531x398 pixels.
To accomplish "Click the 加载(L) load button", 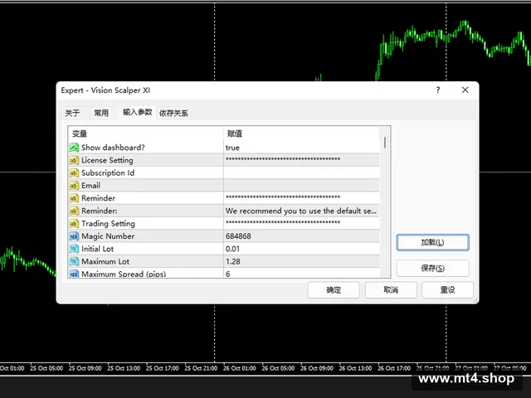I will (432, 242).
